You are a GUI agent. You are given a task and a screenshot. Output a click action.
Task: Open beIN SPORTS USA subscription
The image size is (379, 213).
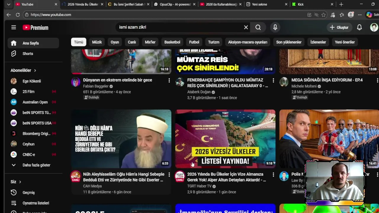coord(33,123)
